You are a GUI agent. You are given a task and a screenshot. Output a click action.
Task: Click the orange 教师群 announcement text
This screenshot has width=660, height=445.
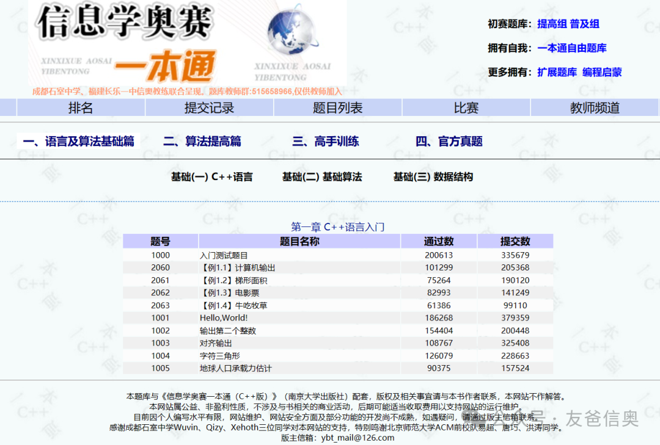click(x=188, y=92)
